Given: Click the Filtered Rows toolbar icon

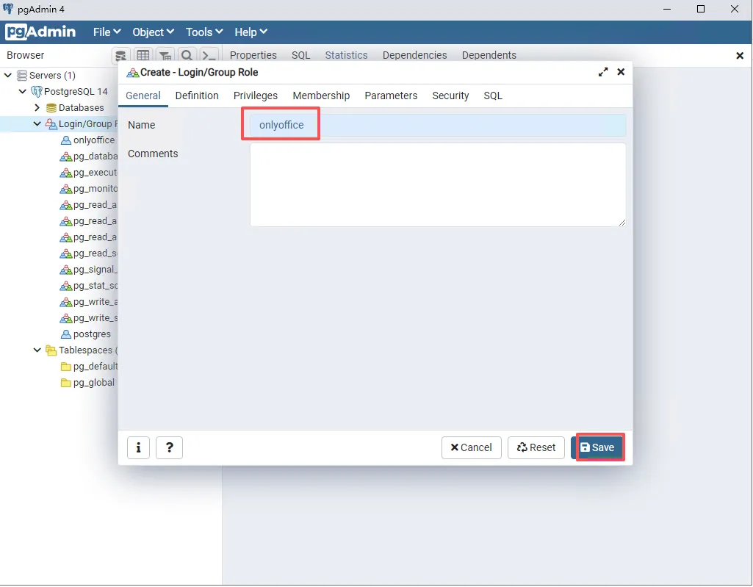Looking at the screenshot, I should click(x=165, y=56).
